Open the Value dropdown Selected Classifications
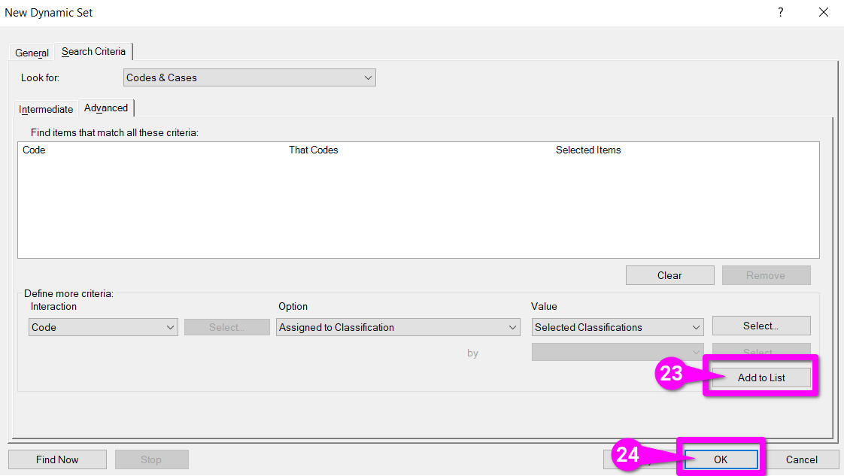The height and width of the screenshot is (476, 844). tap(617, 328)
